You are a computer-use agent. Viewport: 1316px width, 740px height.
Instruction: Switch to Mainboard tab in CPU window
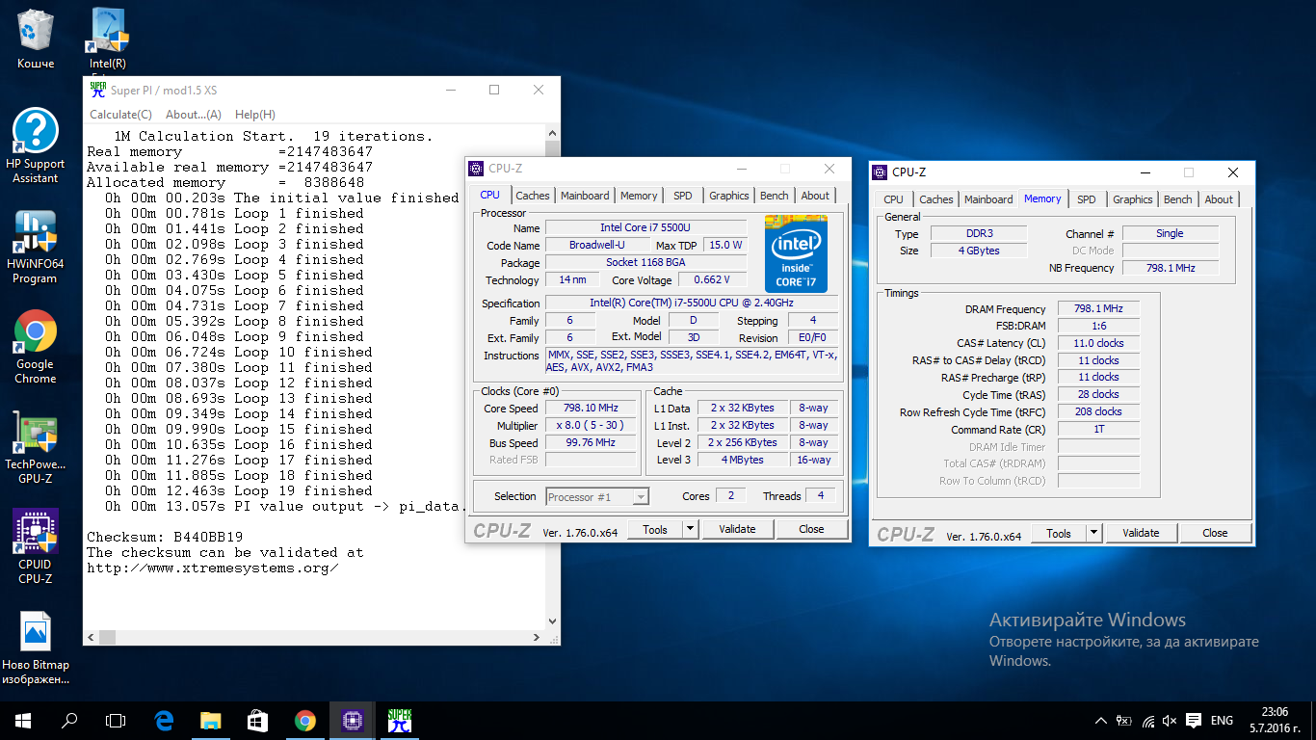pos(585,196)
